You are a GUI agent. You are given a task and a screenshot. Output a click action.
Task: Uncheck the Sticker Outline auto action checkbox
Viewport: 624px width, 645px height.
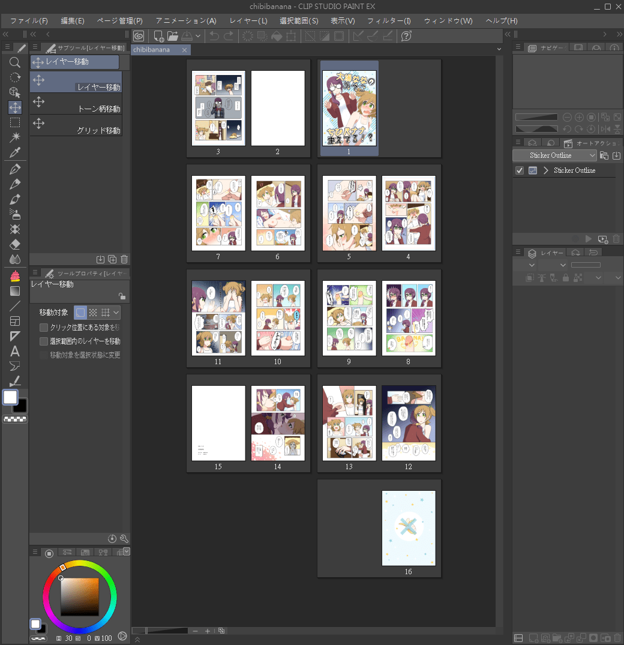pyautogui.click(x=520, y=170)
